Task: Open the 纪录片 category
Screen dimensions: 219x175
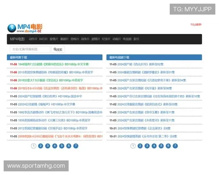Action: coord(106,39)
